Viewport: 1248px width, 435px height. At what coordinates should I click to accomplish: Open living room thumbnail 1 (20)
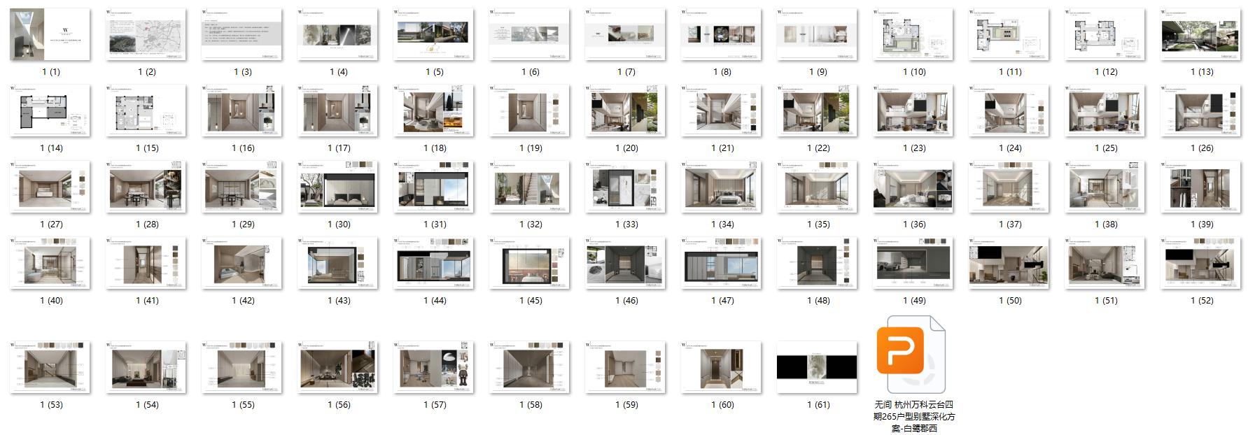(x=626, y=111)
